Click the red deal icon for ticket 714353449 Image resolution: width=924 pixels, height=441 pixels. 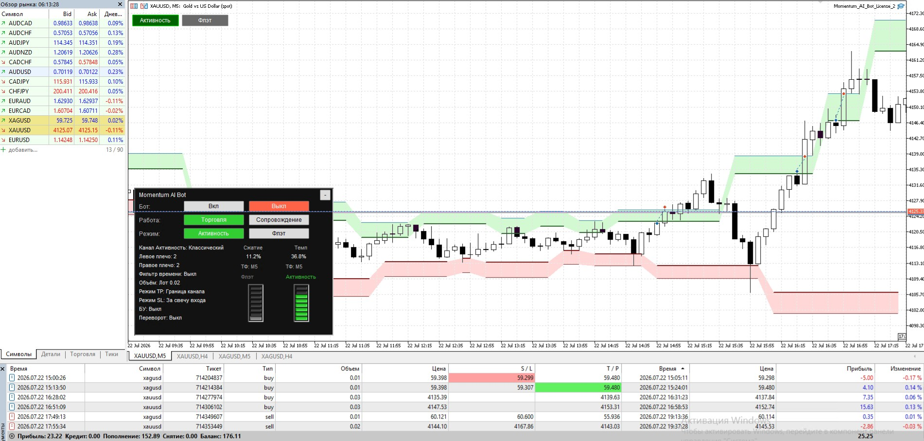coord(12,426)
